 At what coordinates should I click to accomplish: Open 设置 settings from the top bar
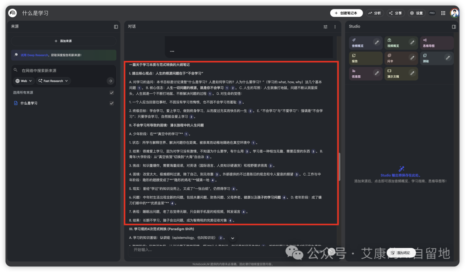click(x=416, y=13)
